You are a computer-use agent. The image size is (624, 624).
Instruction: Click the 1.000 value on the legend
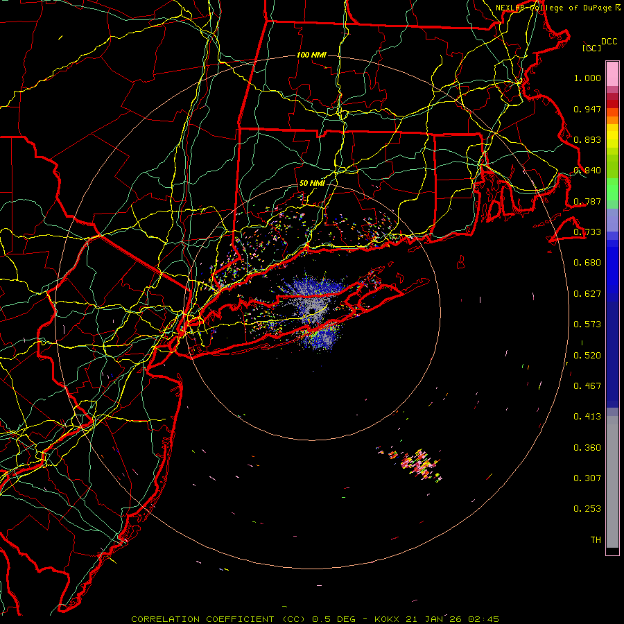(587, 78)
